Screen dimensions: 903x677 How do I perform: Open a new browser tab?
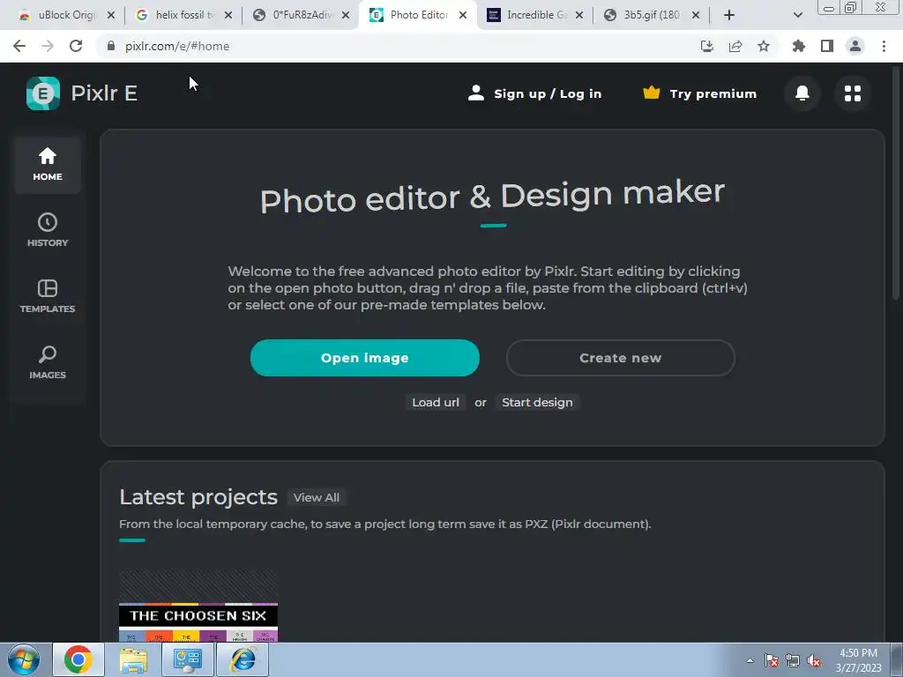pyautogui.click(x=729, y=15)
